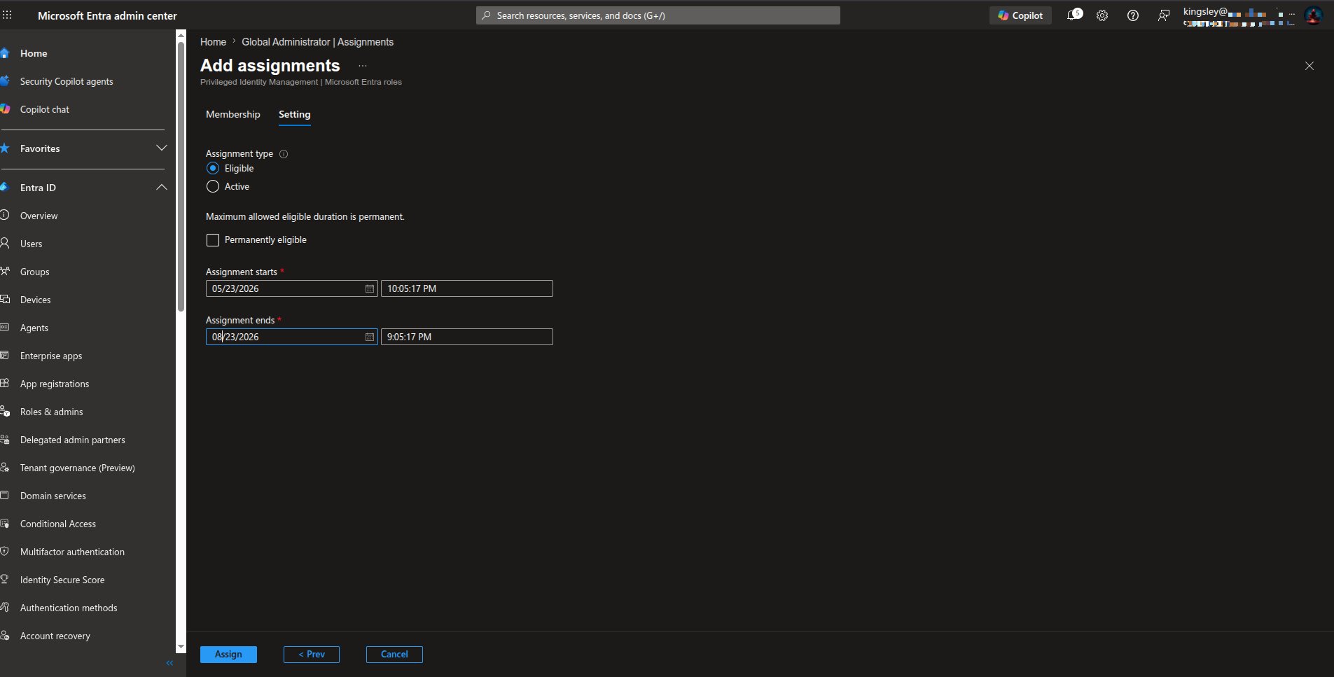
Task: Switch to the Membership tab
Action: click(232, 114)
